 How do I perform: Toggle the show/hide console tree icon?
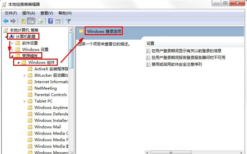[x=31, y=21]
